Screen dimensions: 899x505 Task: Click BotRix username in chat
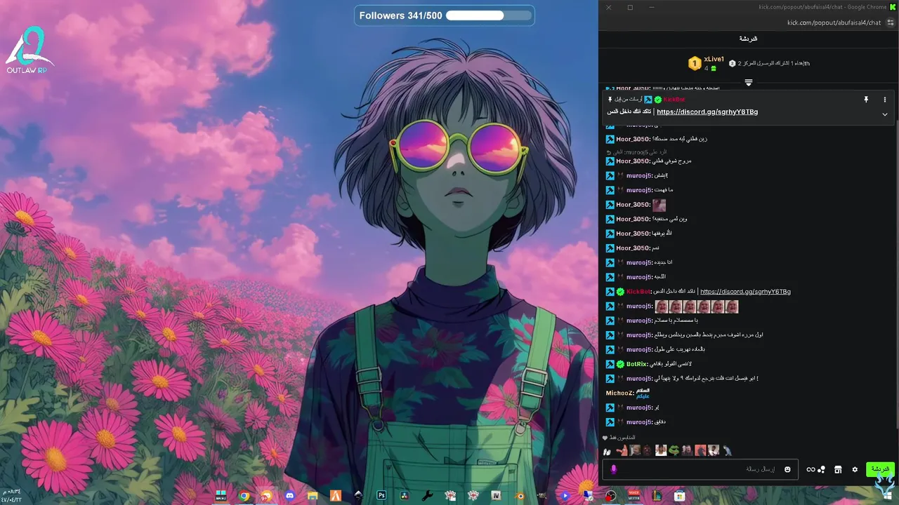(x=636, y=364)
